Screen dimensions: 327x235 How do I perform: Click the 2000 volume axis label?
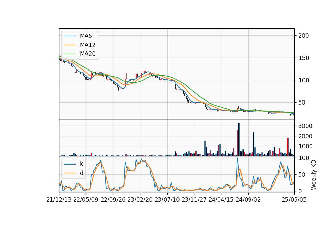(x=306, y=136)
